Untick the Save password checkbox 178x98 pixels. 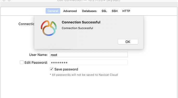coord(52,69)
